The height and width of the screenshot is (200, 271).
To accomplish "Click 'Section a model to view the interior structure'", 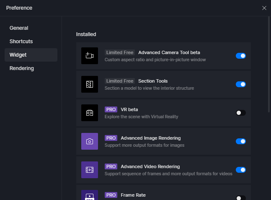I will click(x=149, y=88).
